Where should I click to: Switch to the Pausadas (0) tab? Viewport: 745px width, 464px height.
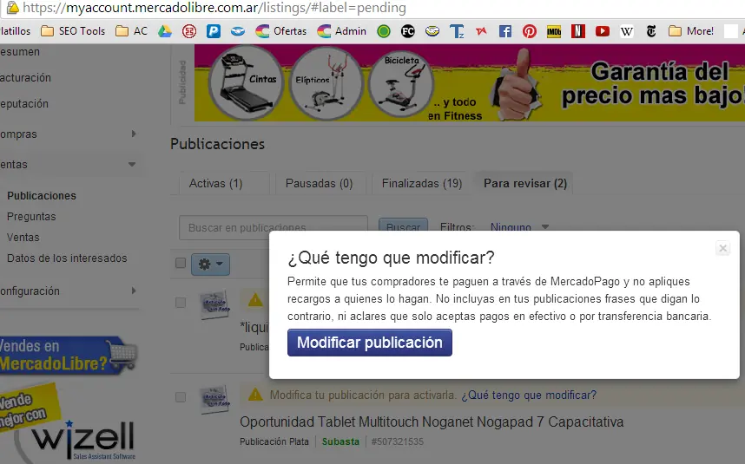[320, 184]
